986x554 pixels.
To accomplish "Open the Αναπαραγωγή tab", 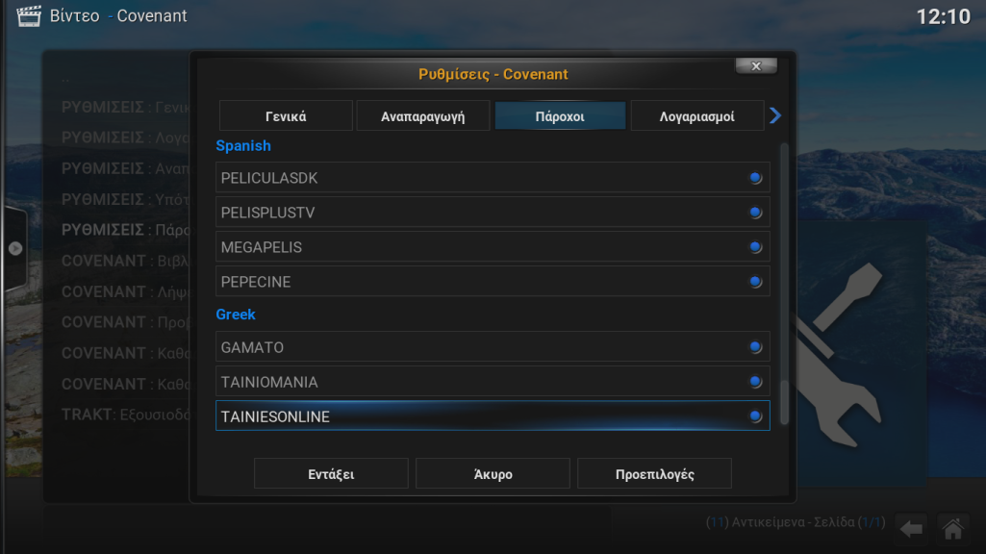I will [423, 116].
